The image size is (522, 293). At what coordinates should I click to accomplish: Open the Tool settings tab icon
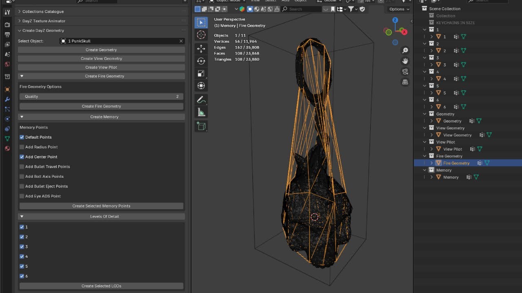[7, 13]
